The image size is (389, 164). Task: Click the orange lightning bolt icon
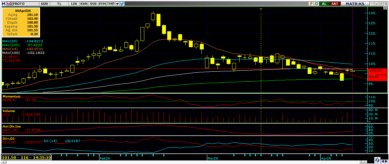pos(311,4)
